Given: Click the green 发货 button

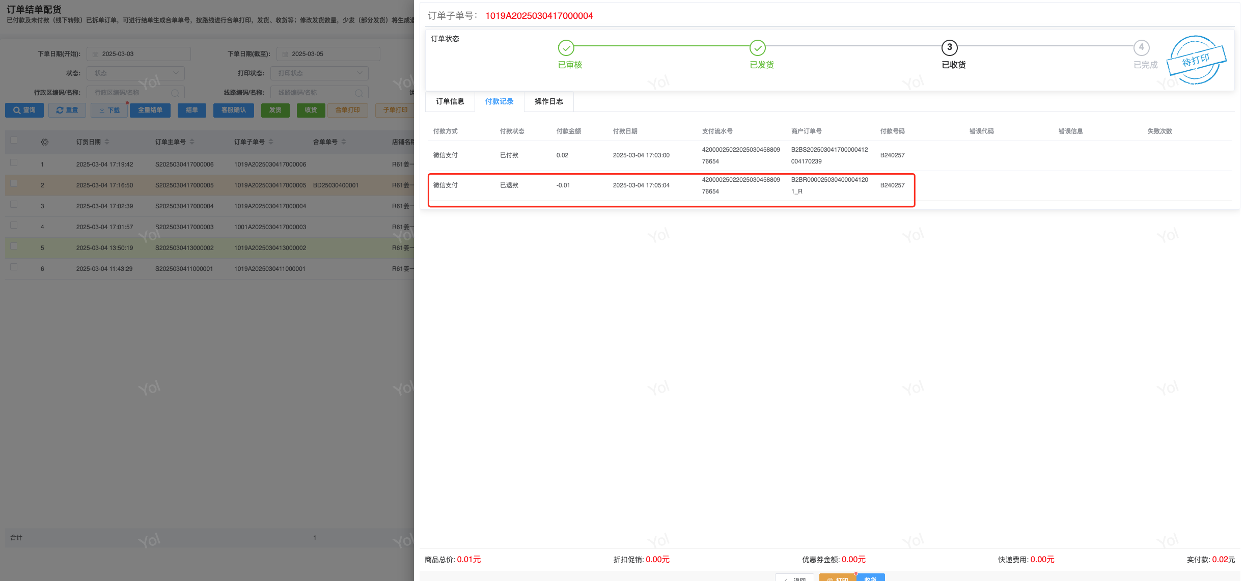Looking at the screenshot, I should [x=275, y=110].
